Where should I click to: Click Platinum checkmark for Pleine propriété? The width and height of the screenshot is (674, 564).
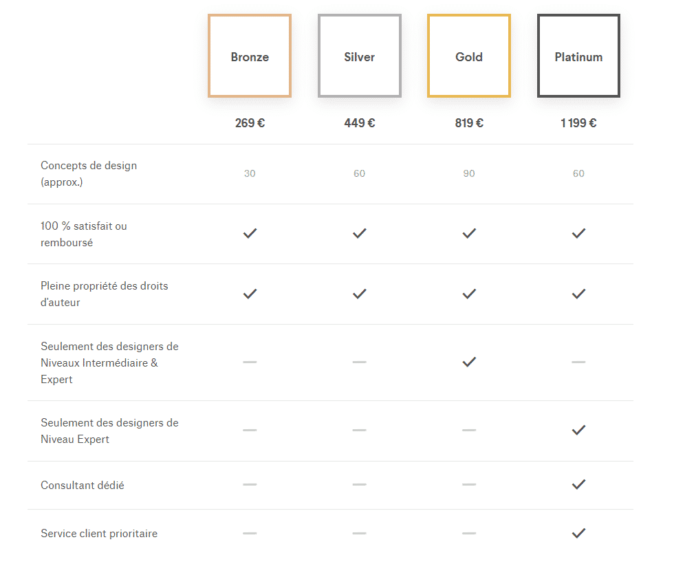click(578, 294)
